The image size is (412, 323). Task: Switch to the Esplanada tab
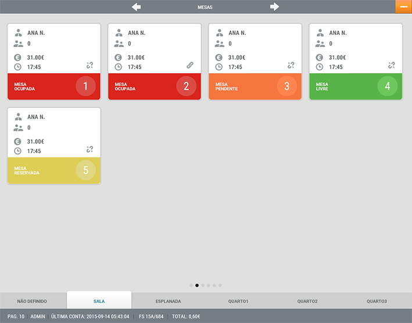[168, 302]
